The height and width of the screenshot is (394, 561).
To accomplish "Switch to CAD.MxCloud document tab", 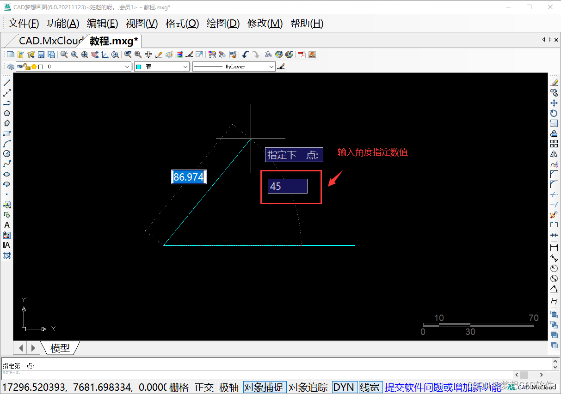I will (51, 41).
